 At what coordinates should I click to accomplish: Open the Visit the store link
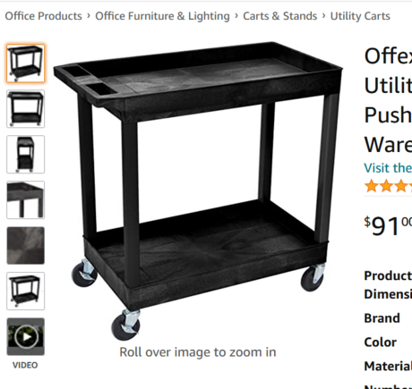(388, 168)
